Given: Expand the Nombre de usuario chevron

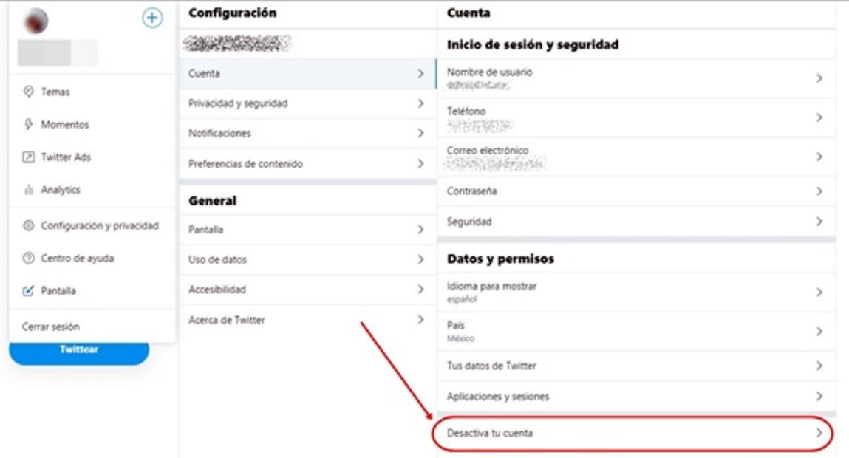Looking at the screenshot, I should click(820, 77).
